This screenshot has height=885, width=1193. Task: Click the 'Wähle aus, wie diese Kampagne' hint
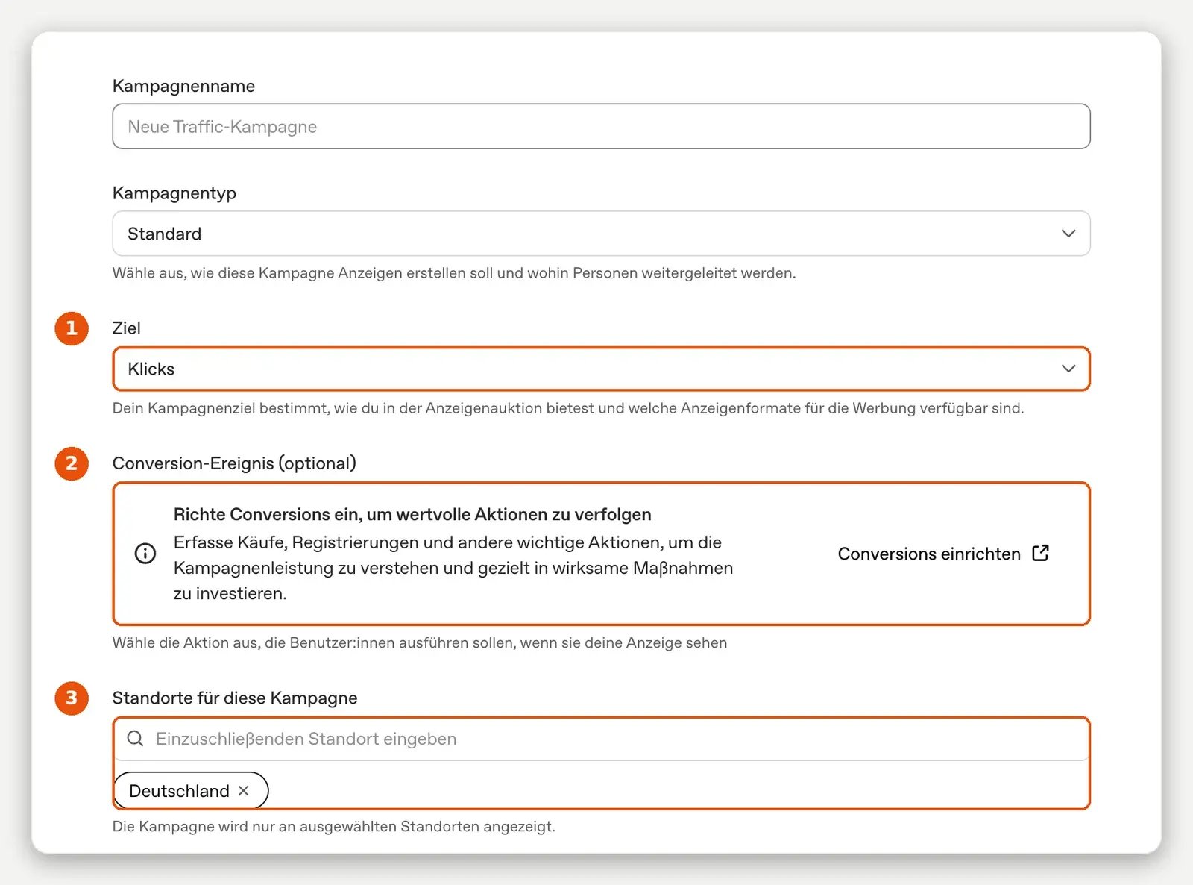[x=454, y=273]
